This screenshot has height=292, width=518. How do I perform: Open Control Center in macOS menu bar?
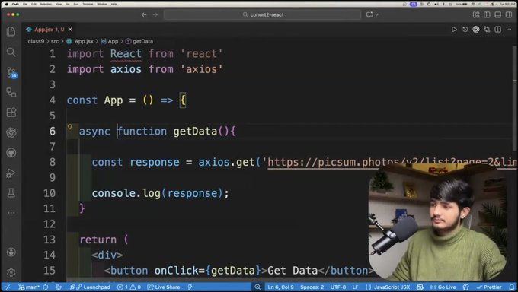click(x=493, y=4)
